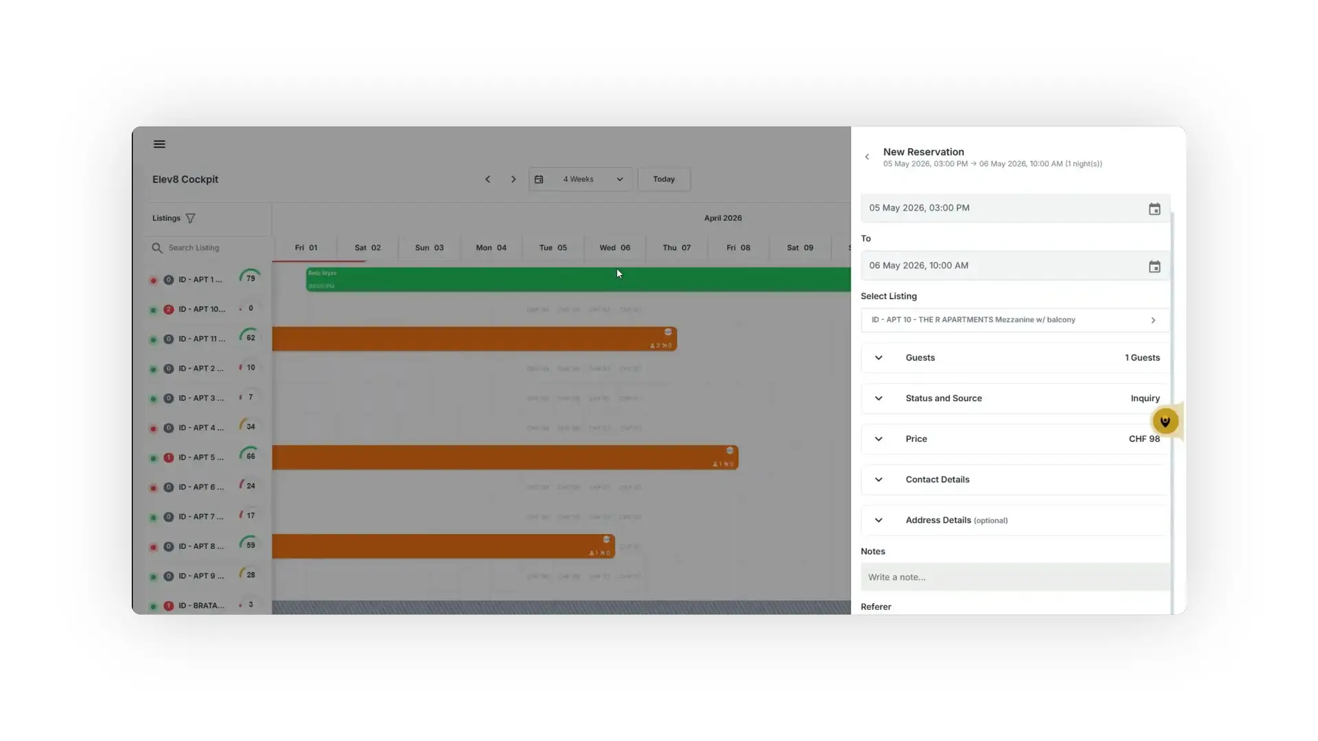This screenshot has height=741, width=1318.
Task: Advance calendar with right arrow
Action: 513,179
